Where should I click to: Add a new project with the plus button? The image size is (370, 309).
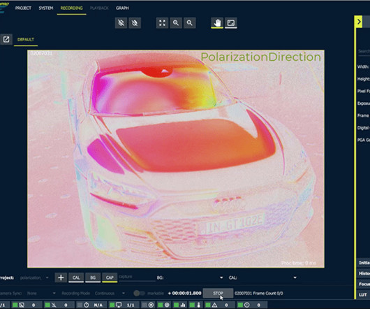(61, 278)
